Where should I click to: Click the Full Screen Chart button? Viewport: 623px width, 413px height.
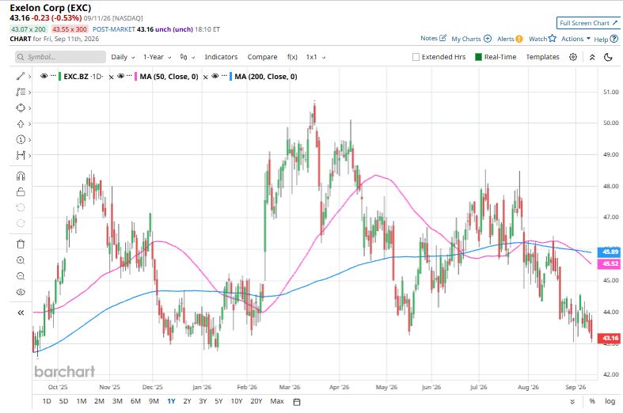588,23
